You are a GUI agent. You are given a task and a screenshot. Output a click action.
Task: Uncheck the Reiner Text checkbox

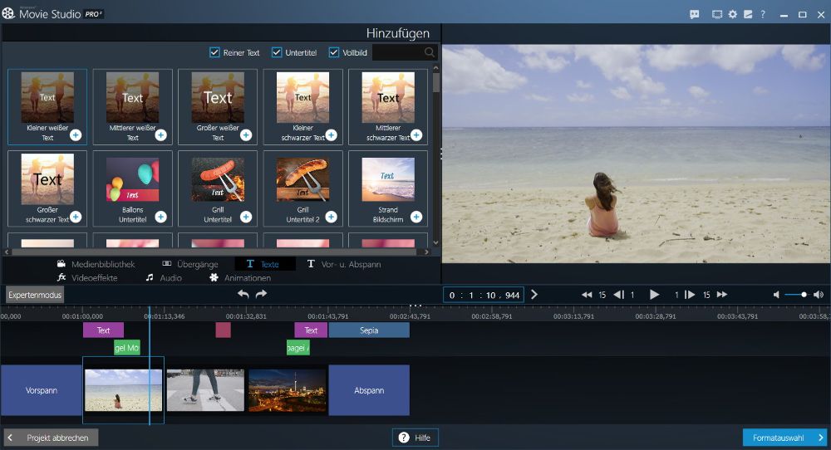tap(215, 52)
